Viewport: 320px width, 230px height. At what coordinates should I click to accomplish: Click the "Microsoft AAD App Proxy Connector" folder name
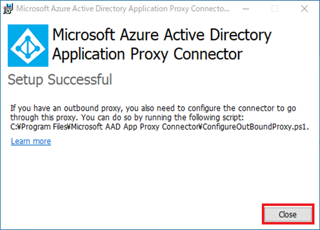point(135,127)
